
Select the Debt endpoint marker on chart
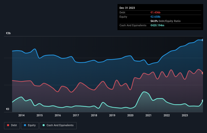point(203,73)
